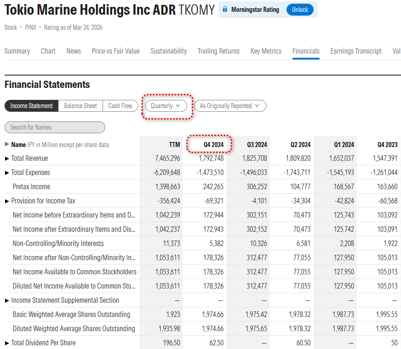Select the Income Statement toggle
The width and height of the screenshot is (401, 349).
(32, 106)
